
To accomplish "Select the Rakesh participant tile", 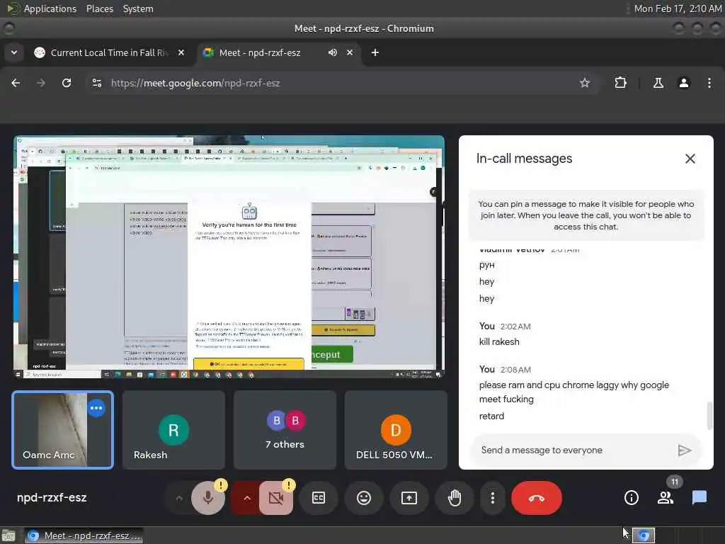I will click(x=174, y=430).
